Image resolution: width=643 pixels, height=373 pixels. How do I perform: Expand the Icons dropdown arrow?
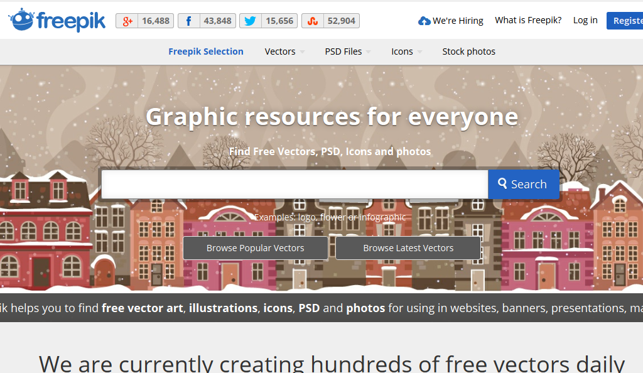coord(419,52)
